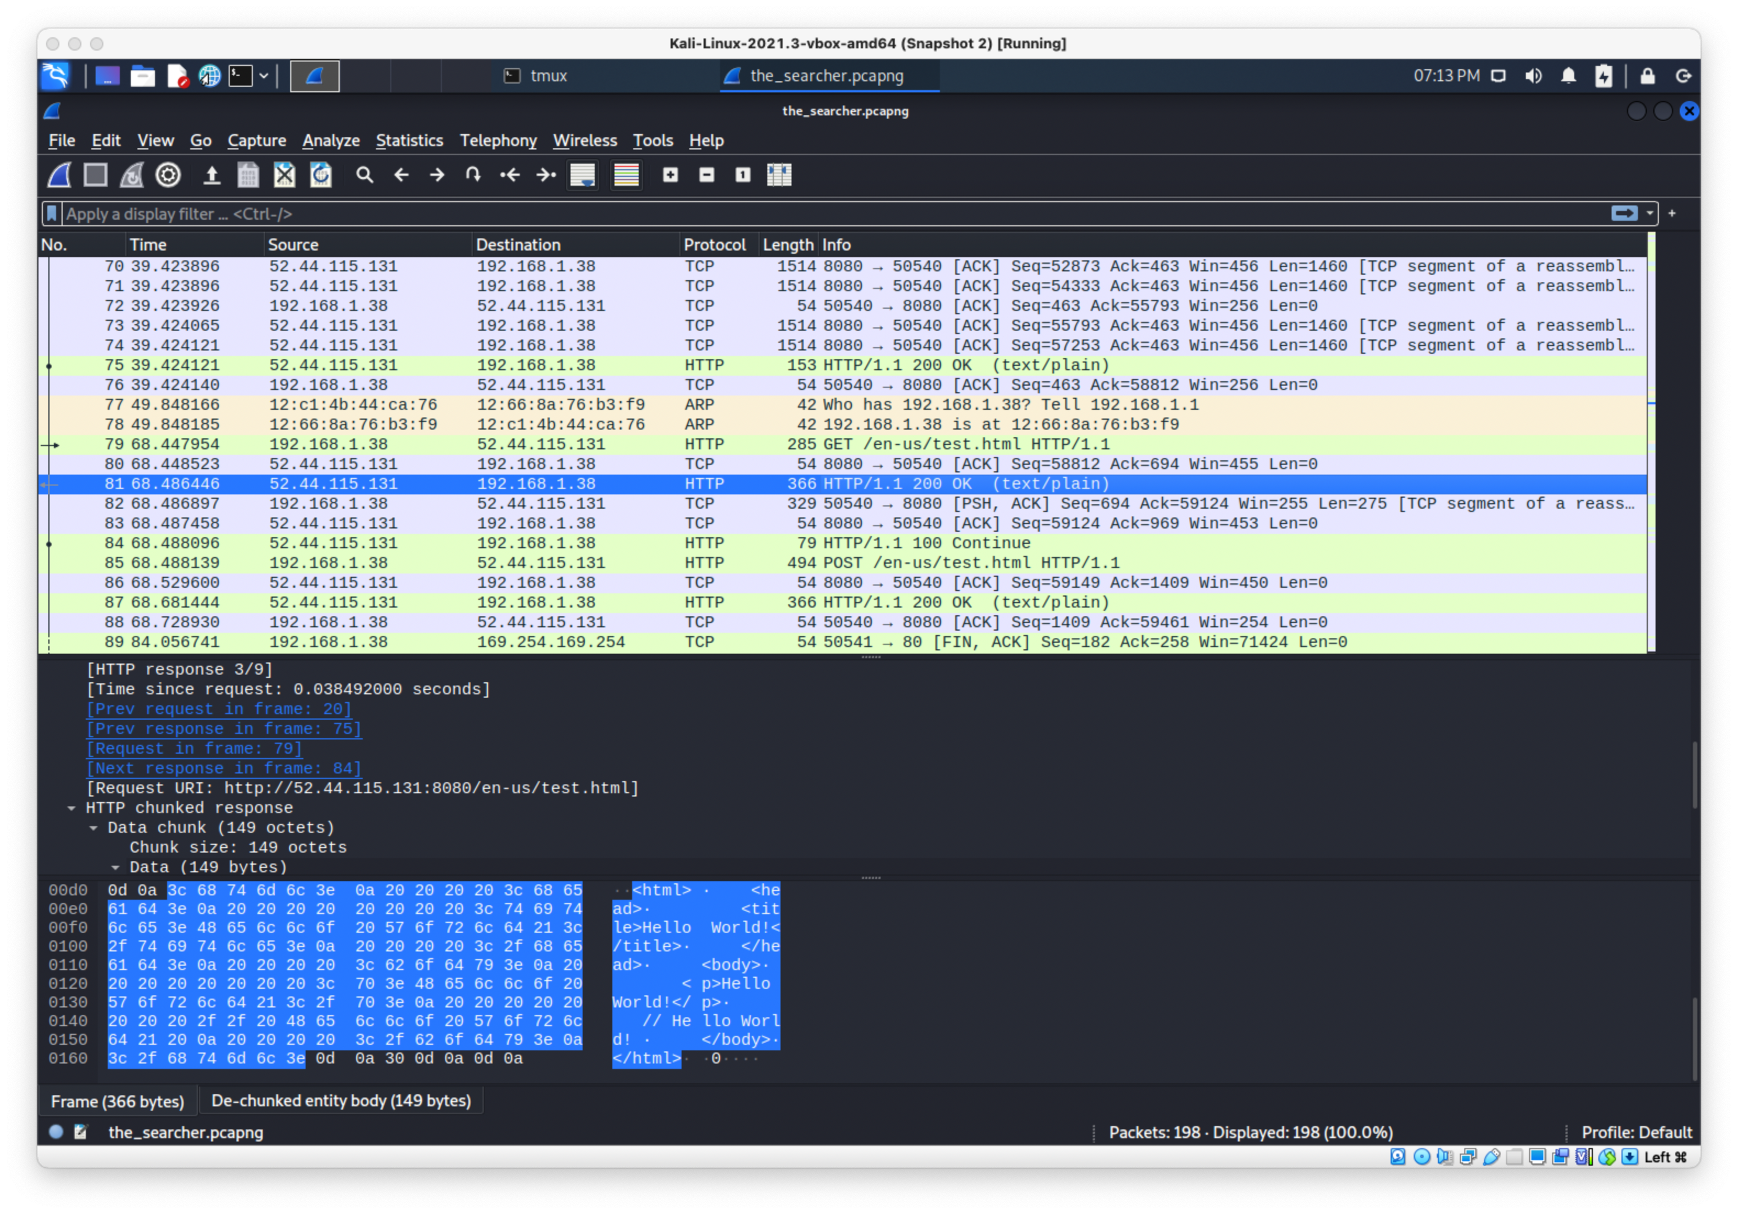This screenshot has height=1214, width=1738.
Task: Open terminal launcher dropdown arrow in panel
Action: click(263, 76)
